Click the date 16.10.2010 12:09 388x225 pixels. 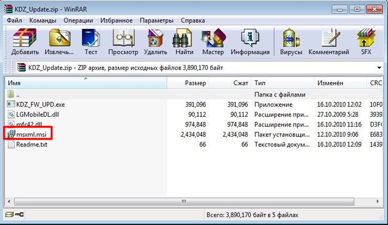pos(339,145)
